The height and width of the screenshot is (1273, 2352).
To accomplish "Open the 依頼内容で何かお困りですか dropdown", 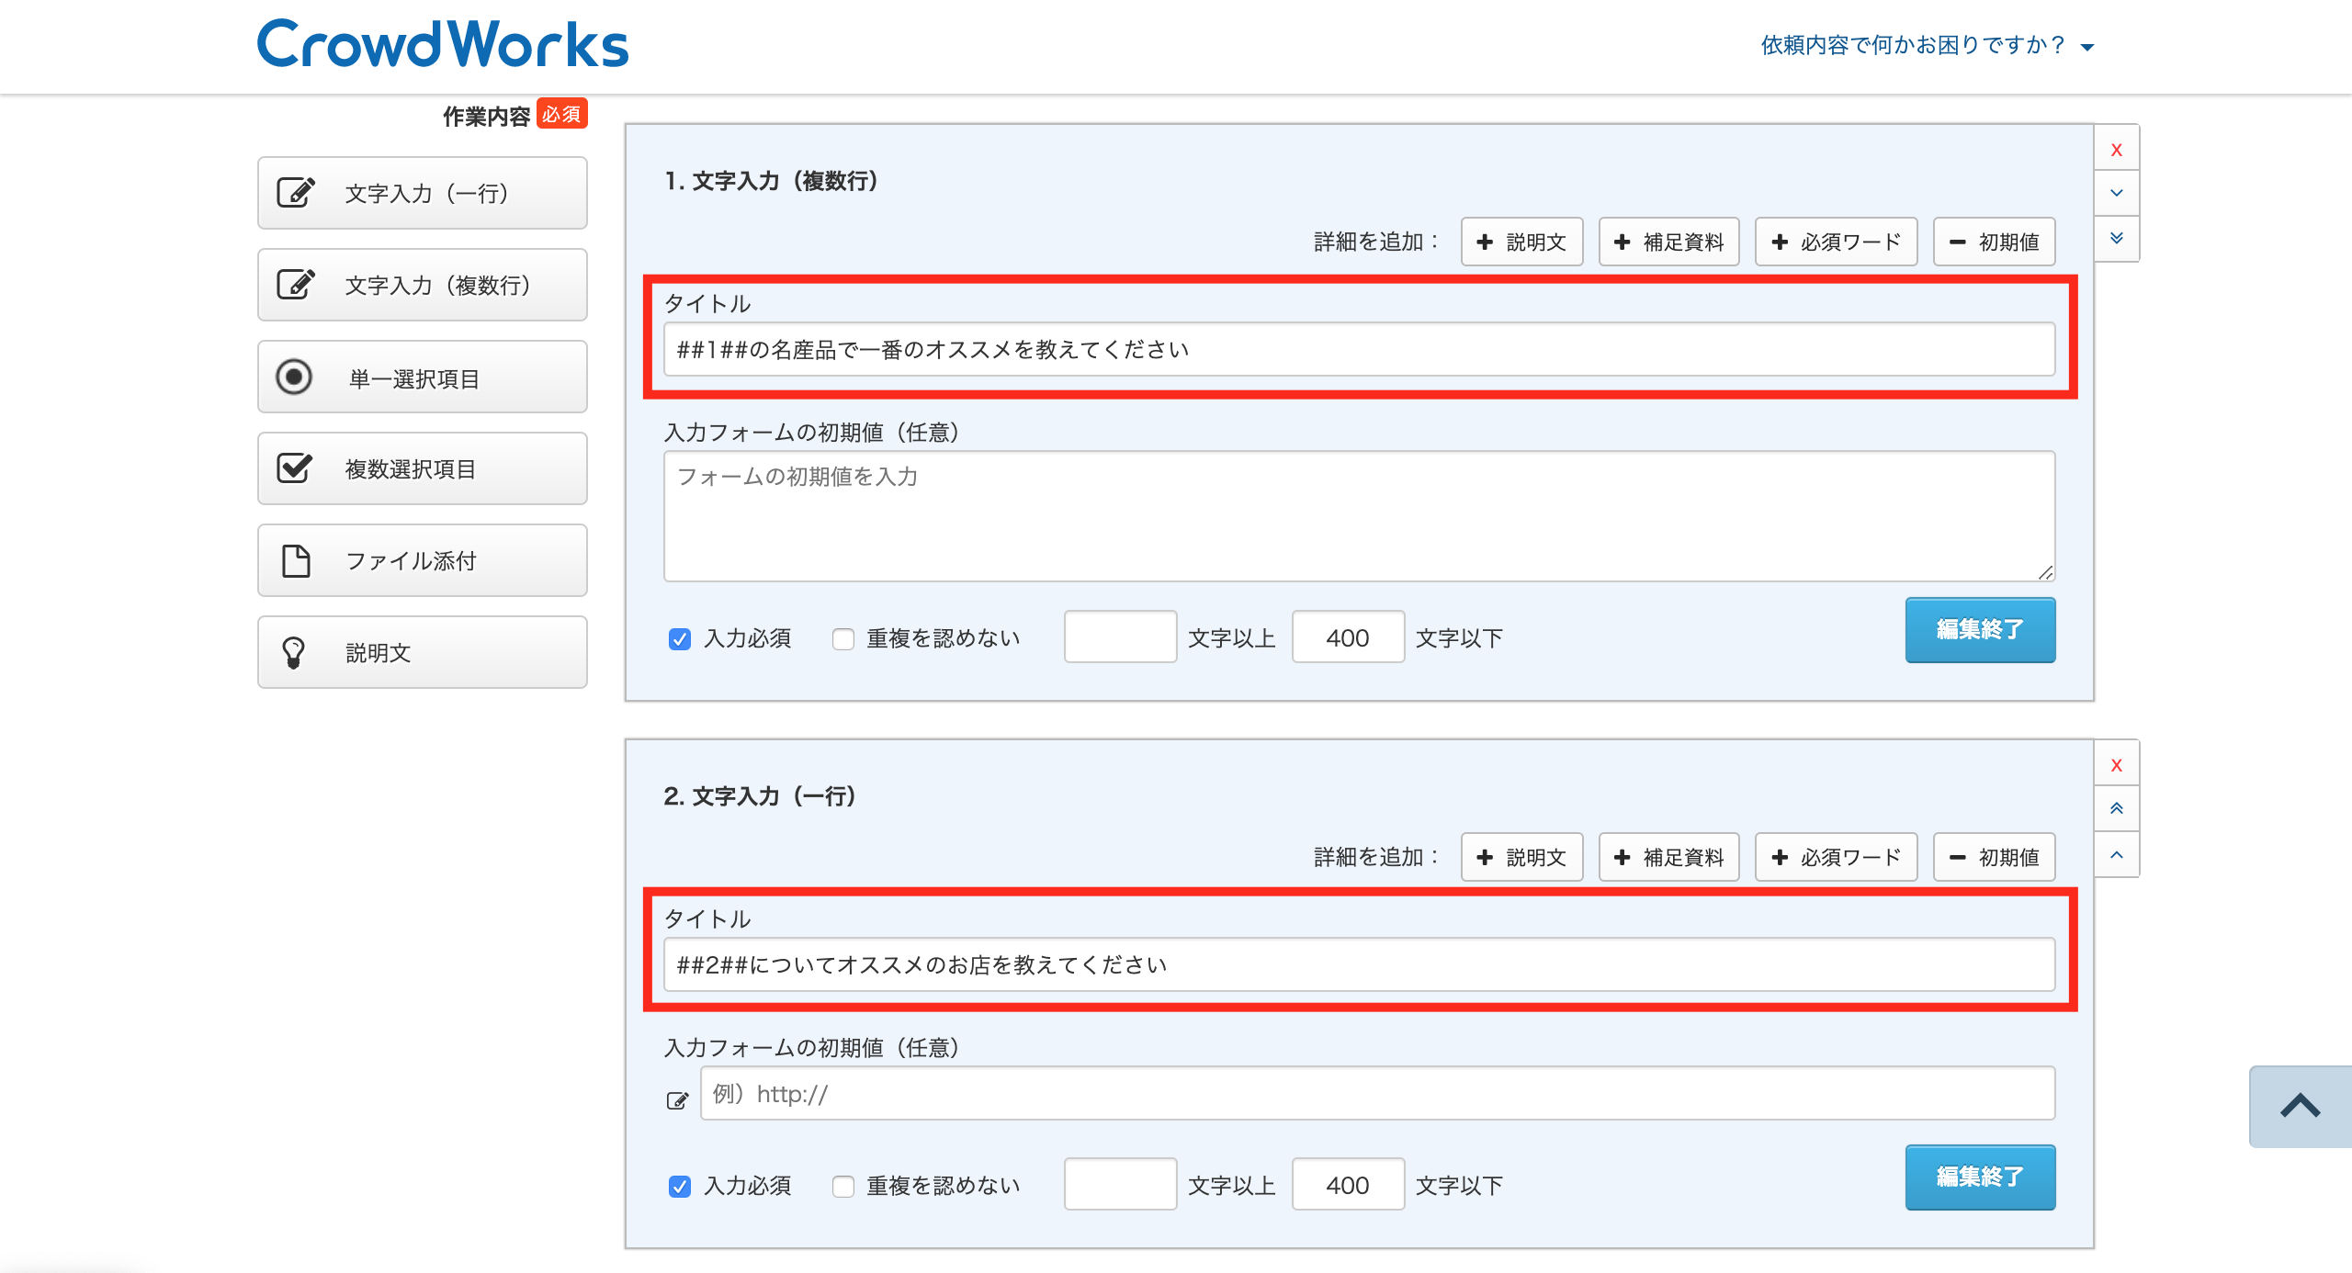I will (1927, 45).
